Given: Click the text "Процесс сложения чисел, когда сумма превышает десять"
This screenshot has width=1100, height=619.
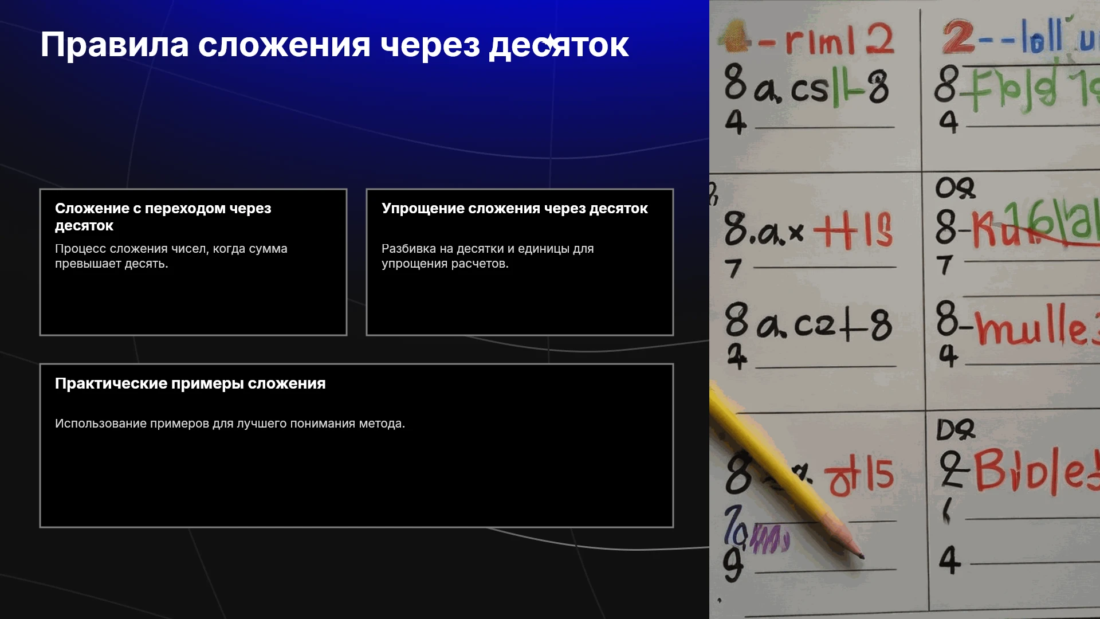Looking at the screenshot, I should coord(171,256).
